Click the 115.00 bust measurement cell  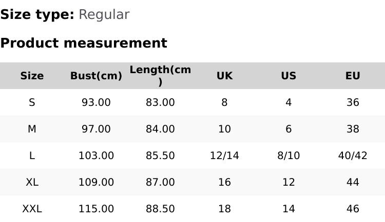tap(96, 209)
